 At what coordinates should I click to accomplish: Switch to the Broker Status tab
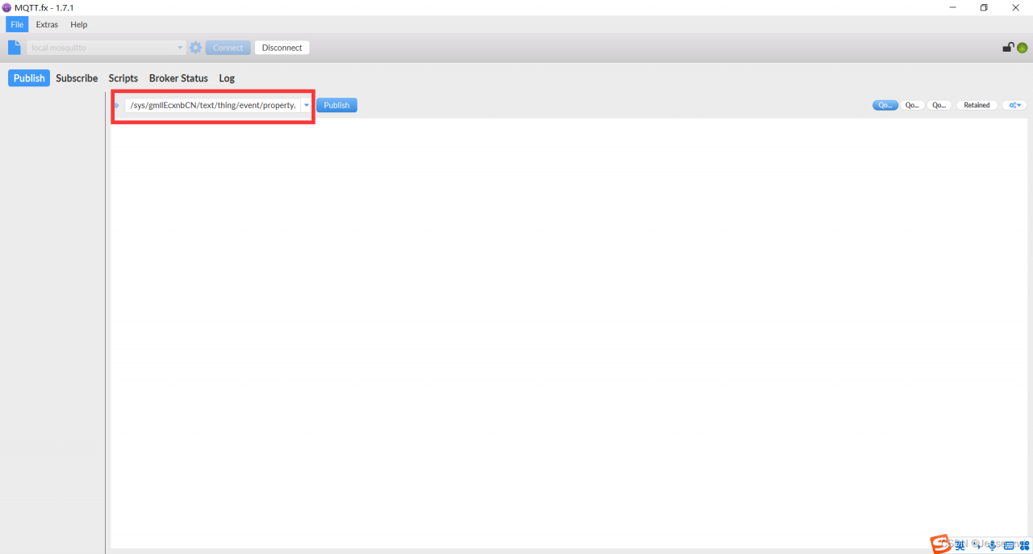click(x=178, y=78)
